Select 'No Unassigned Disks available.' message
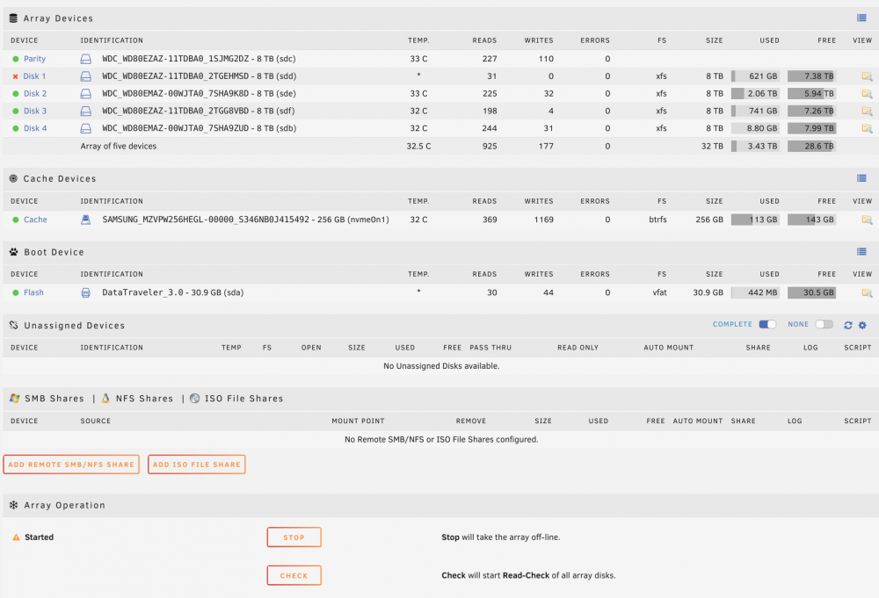The height and width of the screenshot is (598, 879). tap(441, 365)
